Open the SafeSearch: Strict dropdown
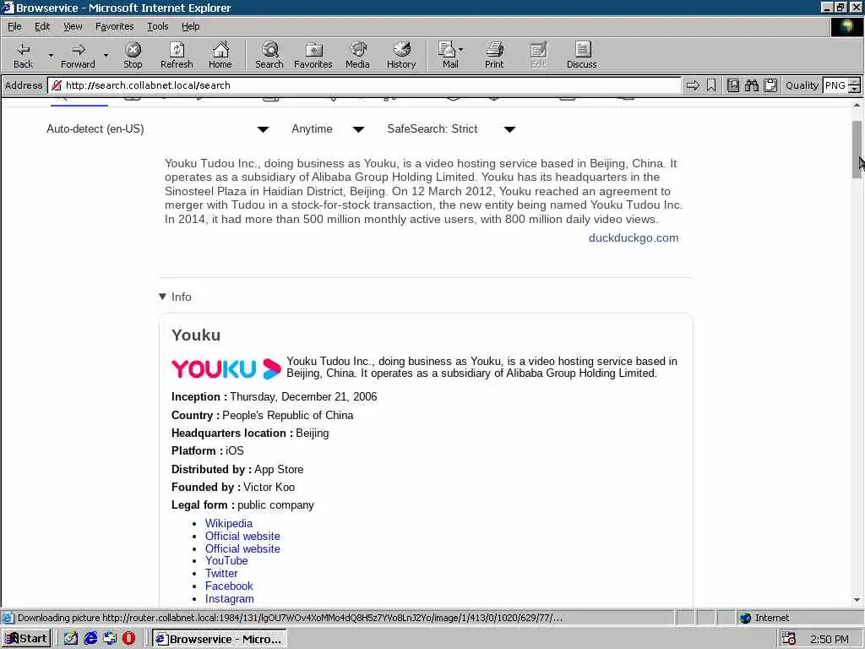This screenshot has height=649, width=865. point(451,129)
